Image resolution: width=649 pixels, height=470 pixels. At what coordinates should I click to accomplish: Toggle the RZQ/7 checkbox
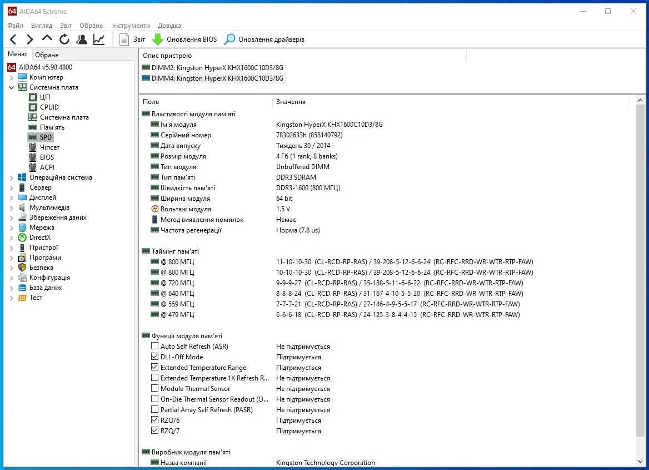[154, 431]
